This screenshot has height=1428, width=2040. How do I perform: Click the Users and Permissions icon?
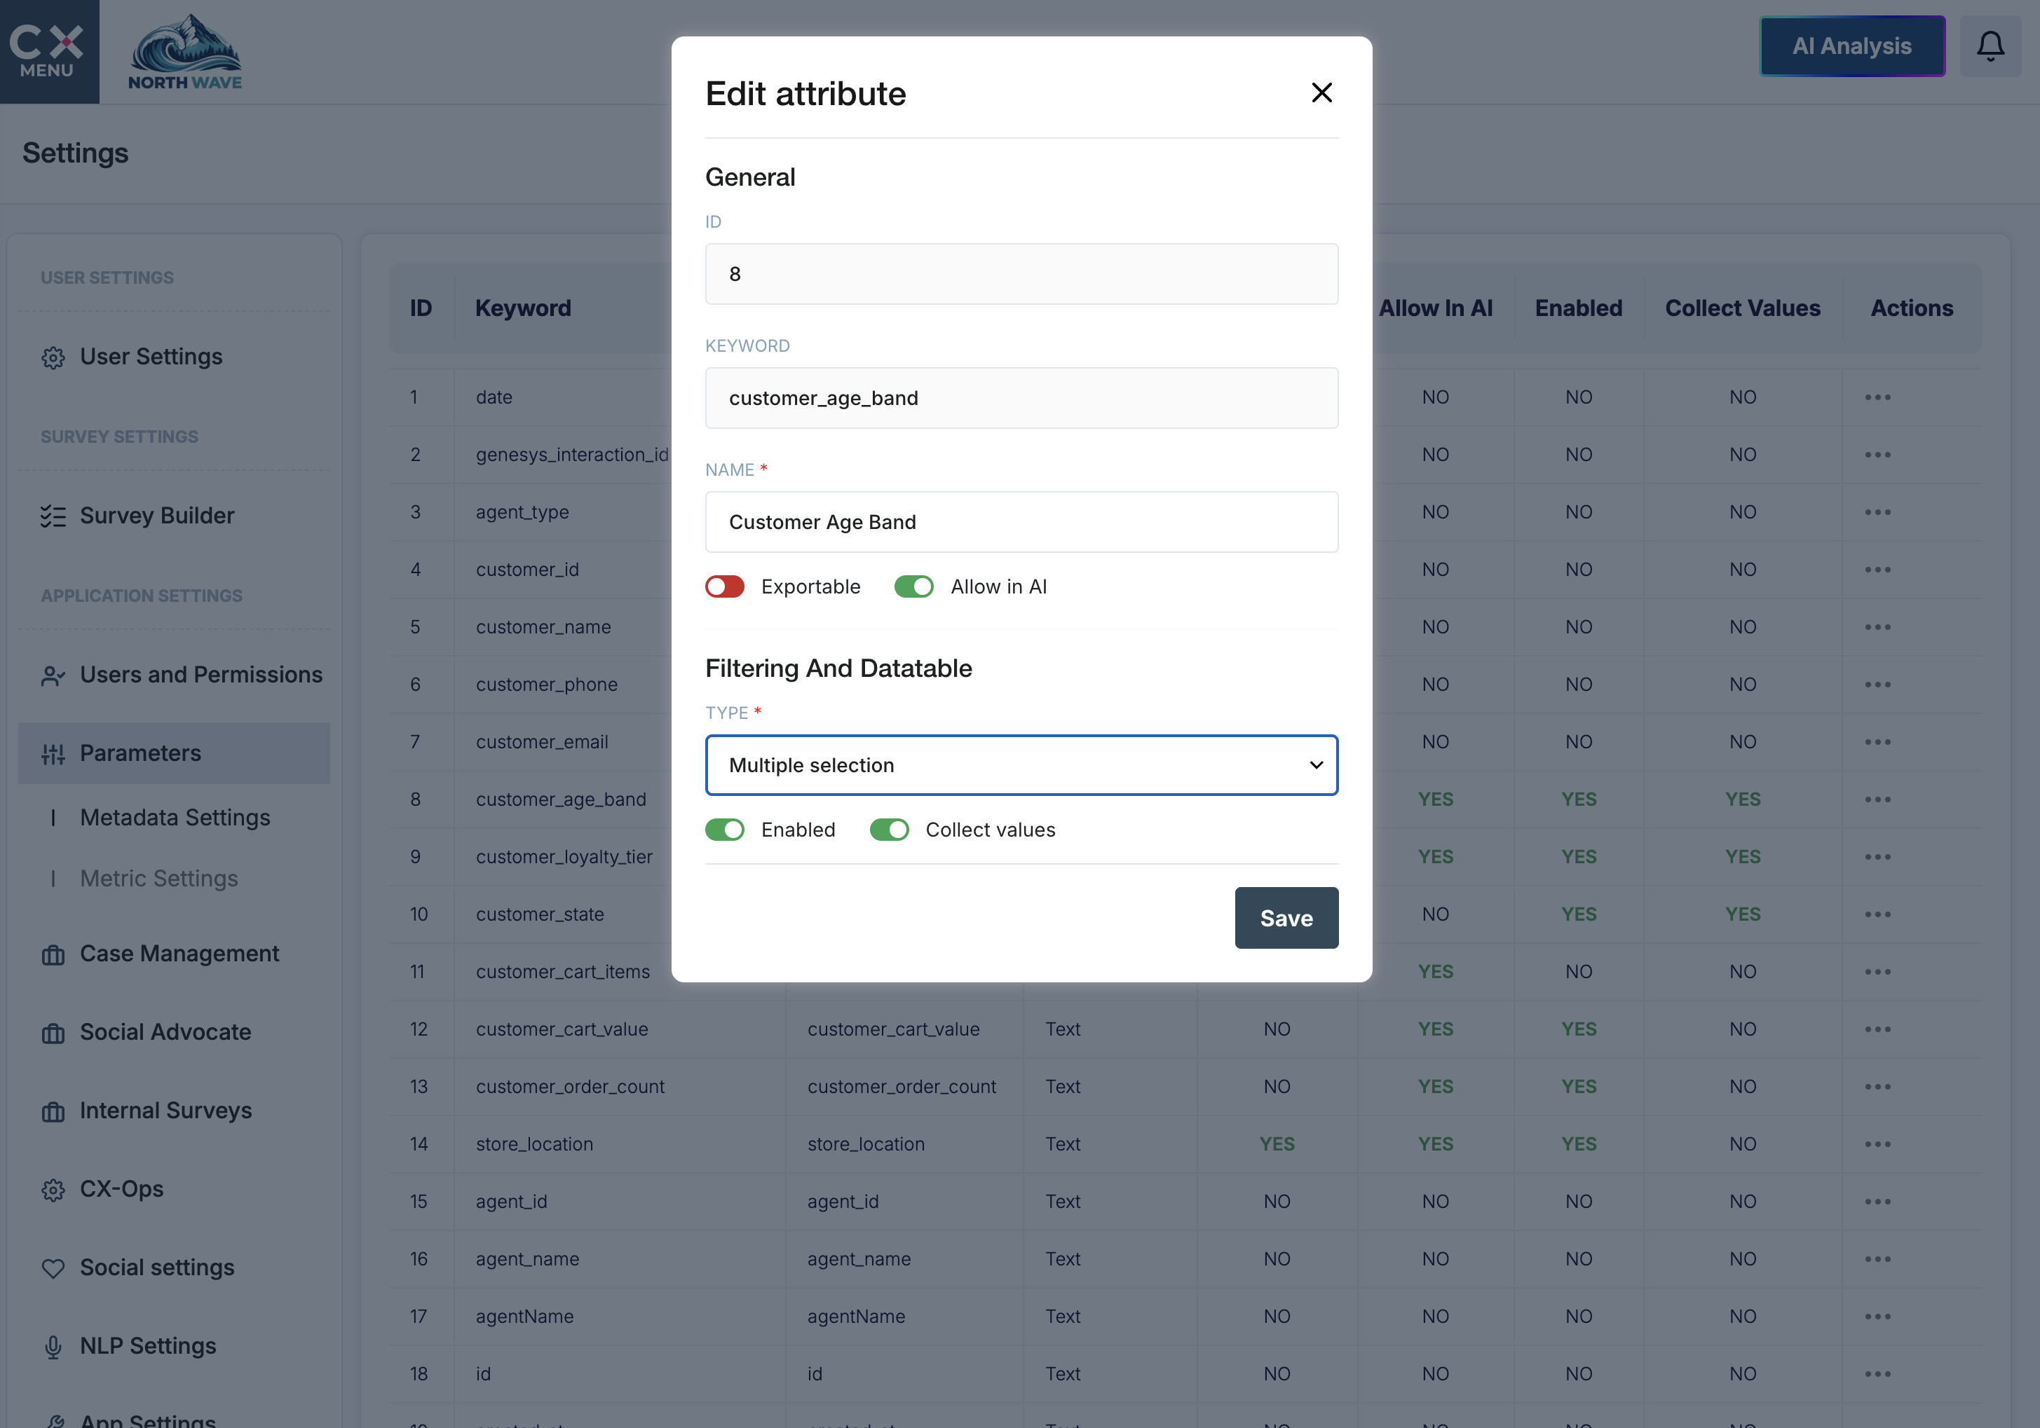coord(53,676)
